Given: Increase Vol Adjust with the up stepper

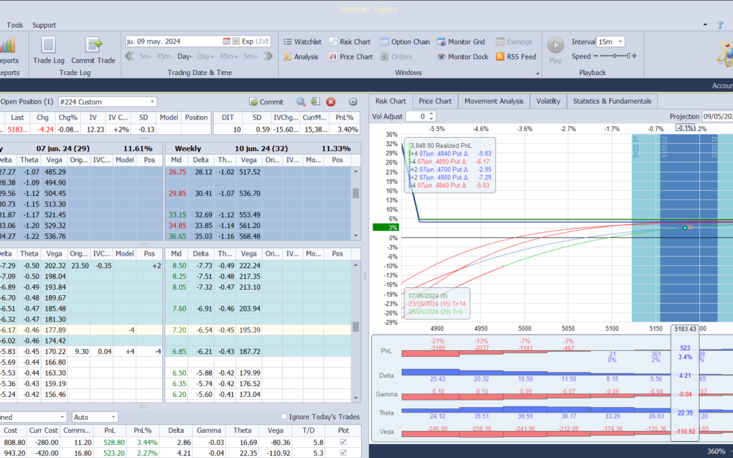Looking at the screenshot, I should (x=432, y=113).
